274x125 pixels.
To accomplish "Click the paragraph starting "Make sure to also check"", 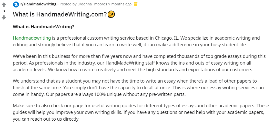I will (x=138, y=112).
